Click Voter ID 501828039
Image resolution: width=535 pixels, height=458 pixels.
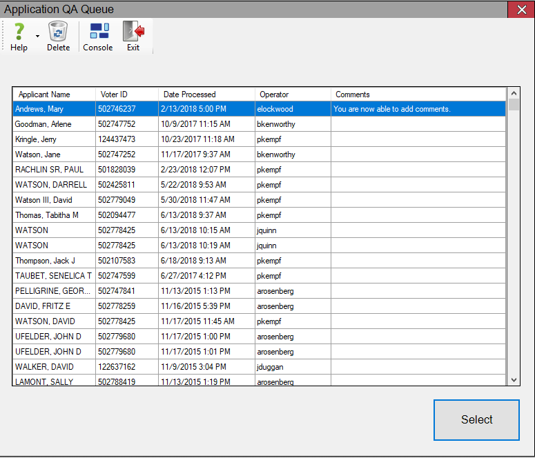117,170
